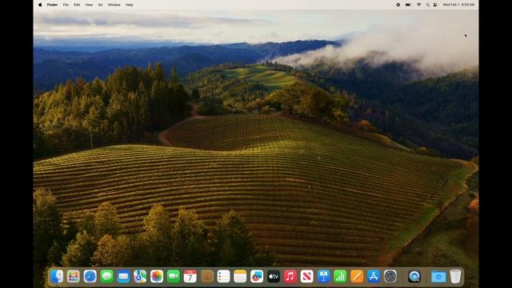
Task: Click the date and time clock
Action: (458, 5)
